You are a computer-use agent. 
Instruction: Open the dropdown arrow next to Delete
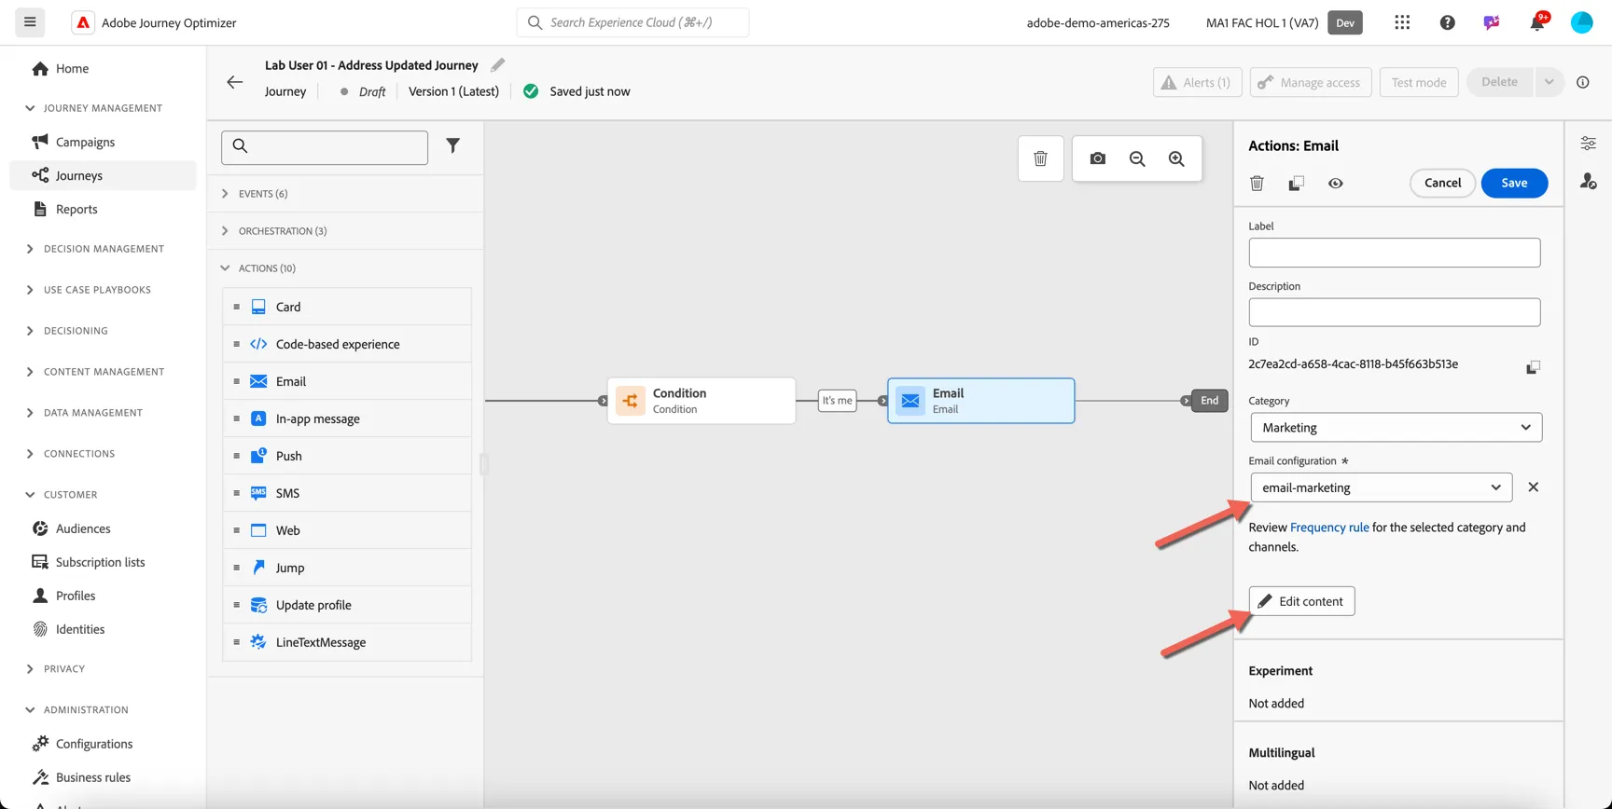(1549, 82)
